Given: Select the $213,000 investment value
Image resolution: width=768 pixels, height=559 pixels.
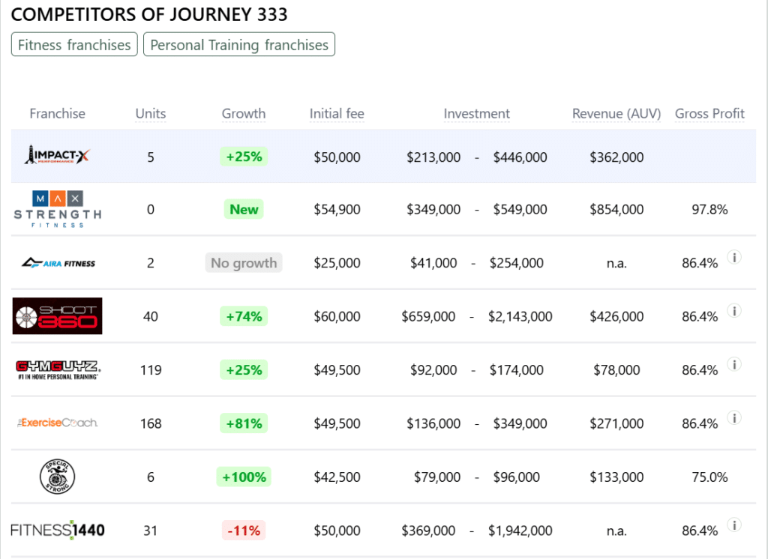Looking at the screenshot, I should [x=433, y=157].
